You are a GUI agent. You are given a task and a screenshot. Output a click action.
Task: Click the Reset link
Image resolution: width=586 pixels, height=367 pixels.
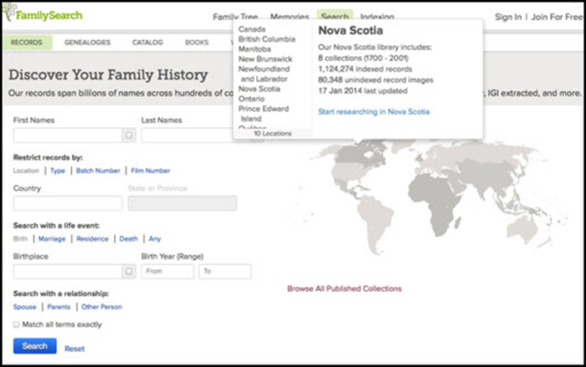click(x=75, y=349)
